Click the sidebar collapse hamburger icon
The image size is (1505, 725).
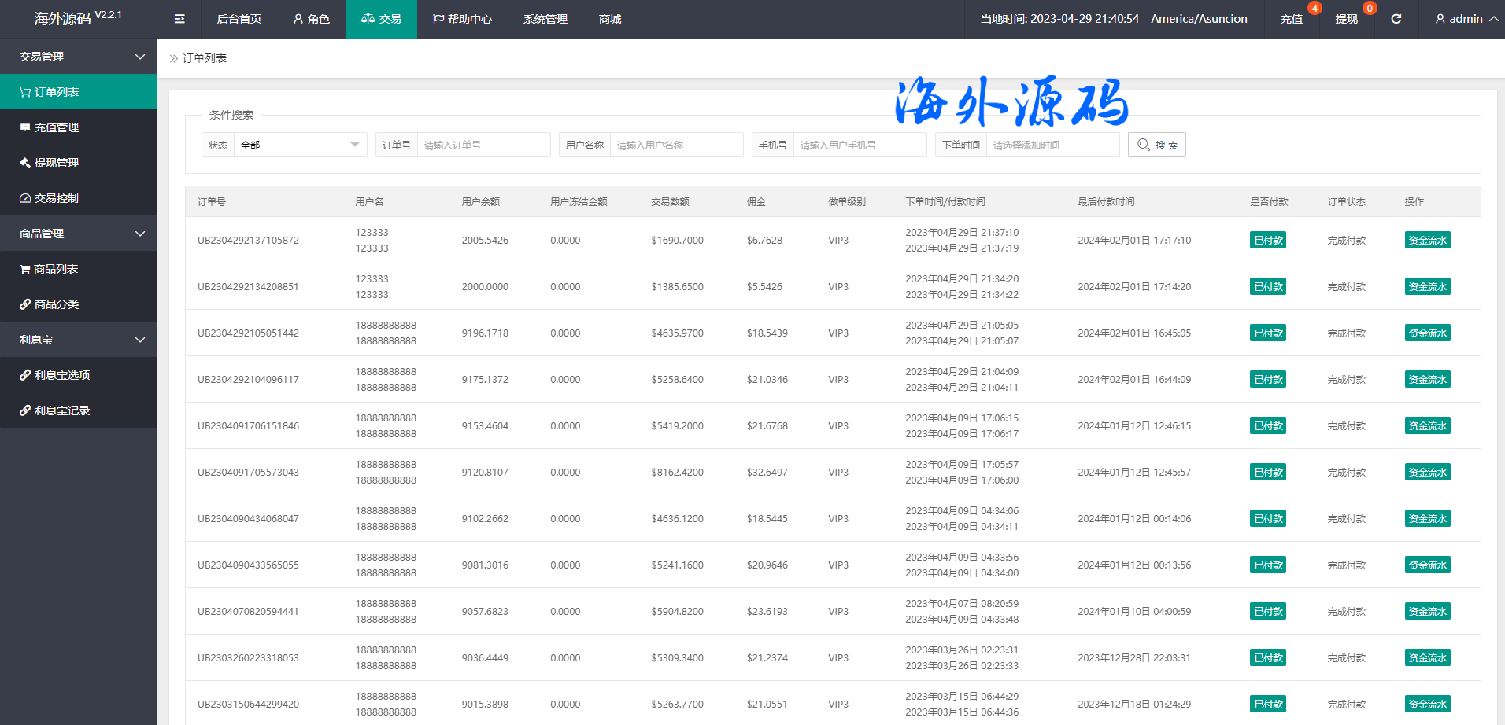(x=179, y=19)
